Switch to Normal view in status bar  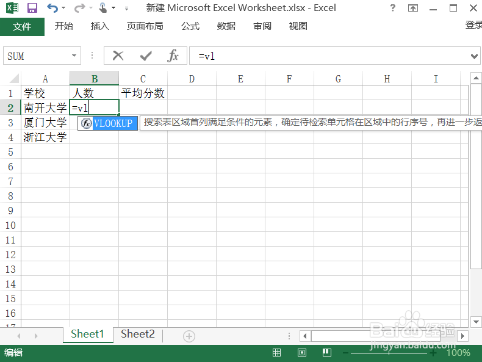pyautogui.click(x=276, y=352)
